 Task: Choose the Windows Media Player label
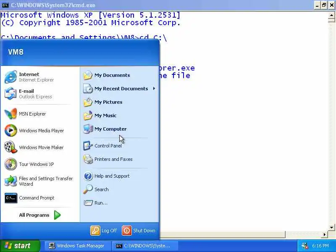(x=41, y=131)
